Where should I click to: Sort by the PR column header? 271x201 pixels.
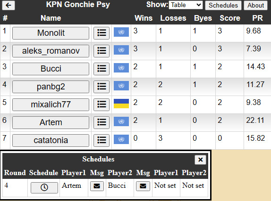click(257, 18)
